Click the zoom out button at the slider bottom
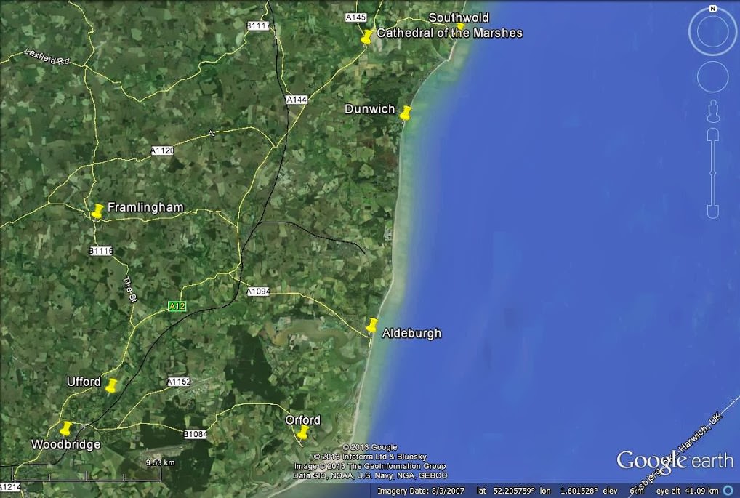Screen dimensions: 740x498 pos(712,212)
